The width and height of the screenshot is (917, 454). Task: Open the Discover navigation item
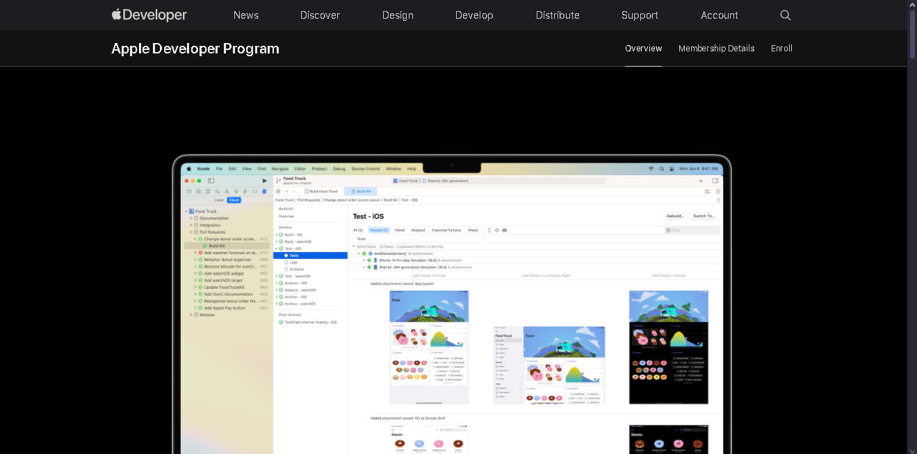320,15
